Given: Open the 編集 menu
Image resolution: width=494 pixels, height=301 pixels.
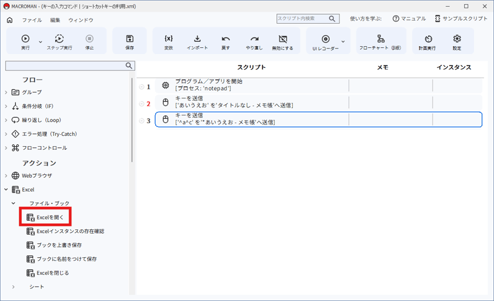Looking at the screenshot, I should pyautogui.click(x=55, y=20).
